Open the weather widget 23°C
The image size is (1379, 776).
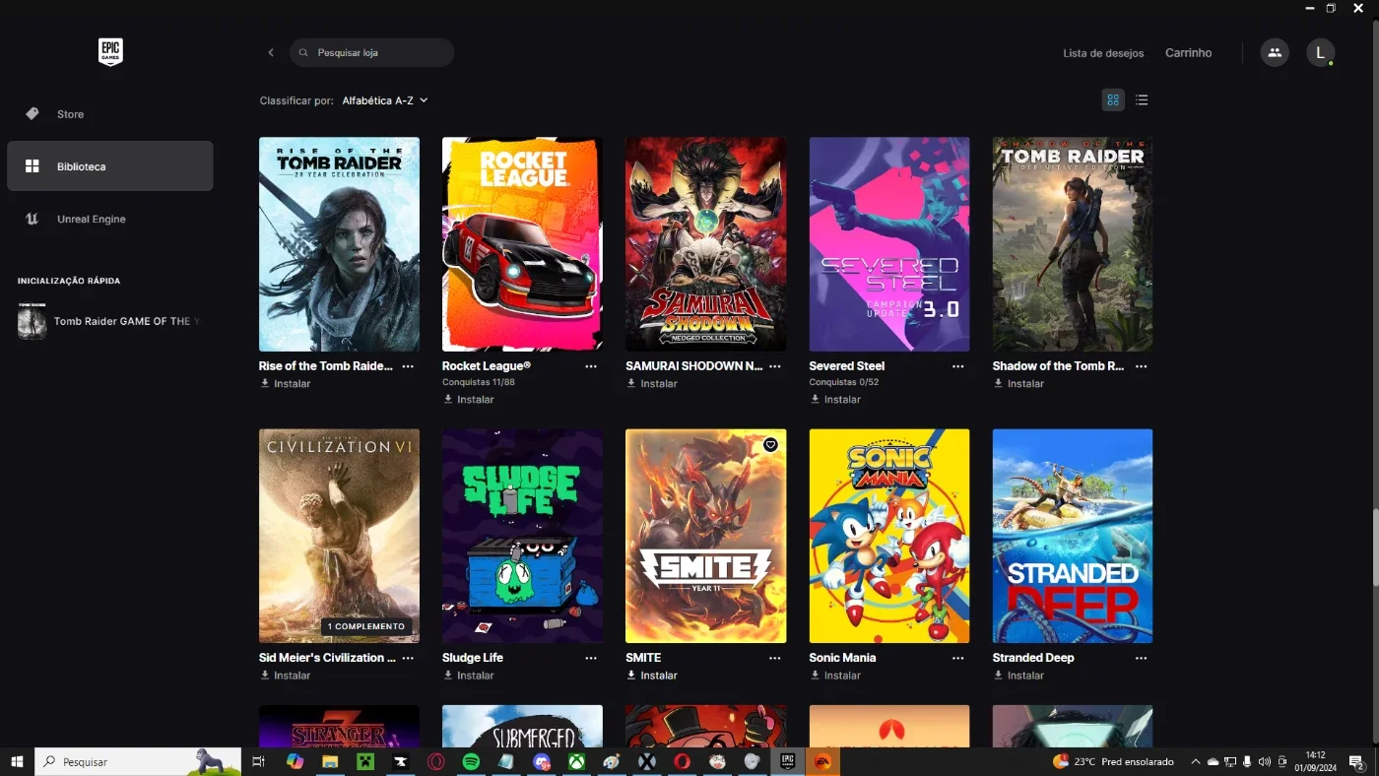pyautogui.click(x=1113, y=761)
